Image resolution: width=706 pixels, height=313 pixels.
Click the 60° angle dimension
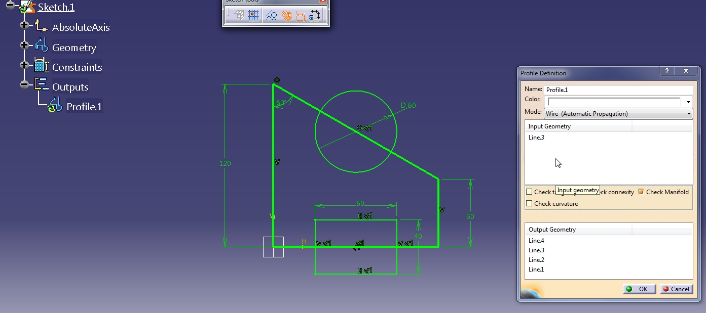coord(281,103)
